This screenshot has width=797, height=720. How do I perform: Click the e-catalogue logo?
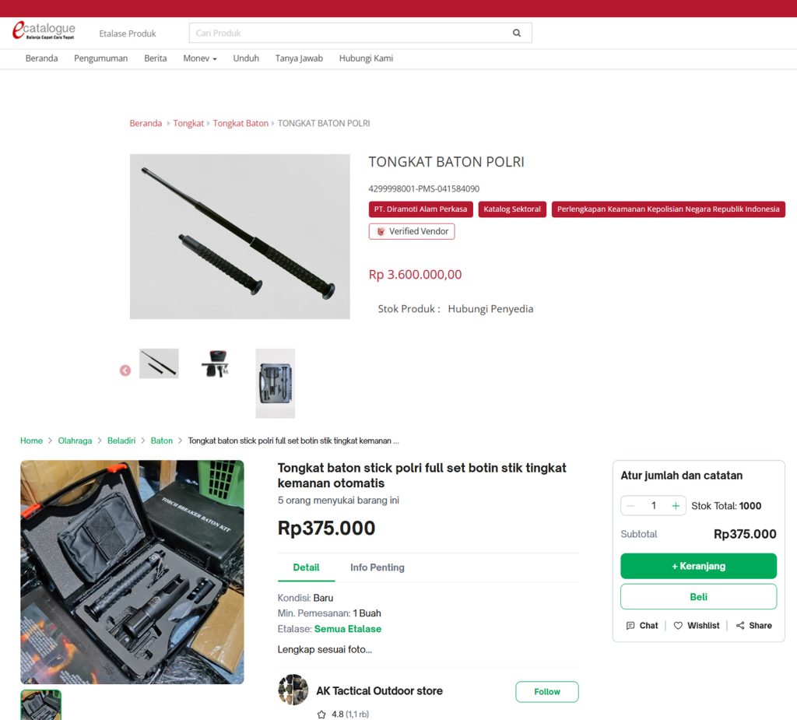click(44, 31)
